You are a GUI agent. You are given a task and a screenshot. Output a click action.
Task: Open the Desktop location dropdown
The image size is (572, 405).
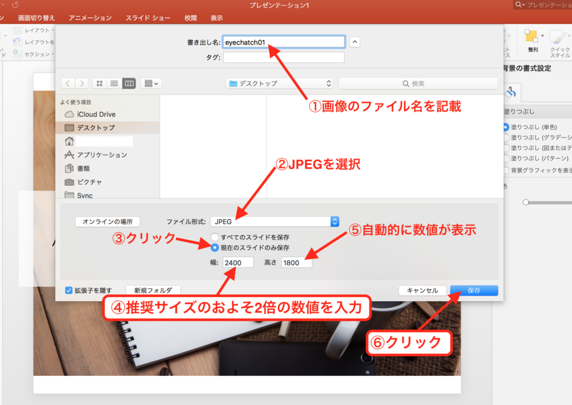[x=280, y=83]
